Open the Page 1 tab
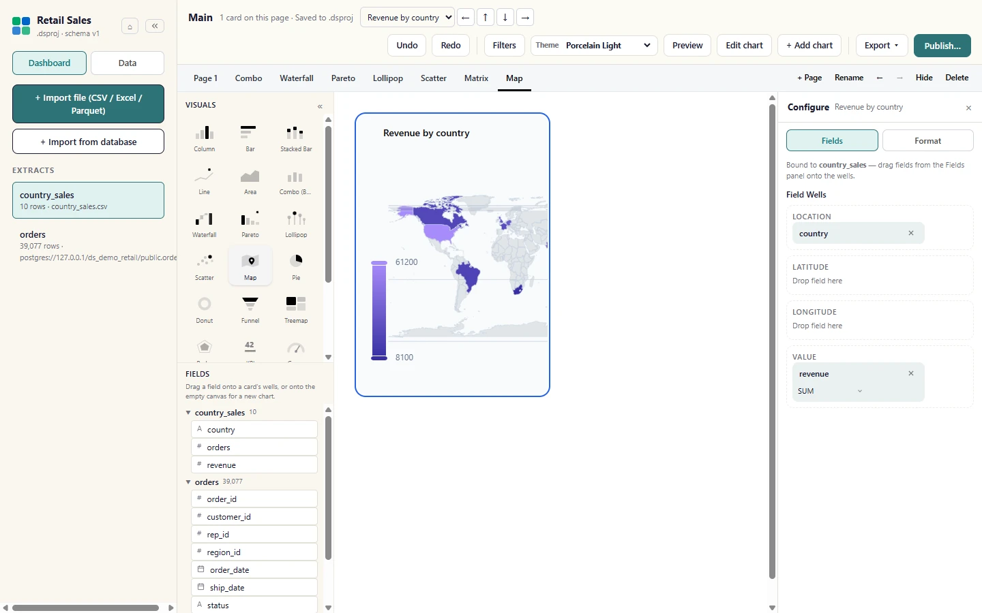The height and width of the screenshot is (613, 982). point(205,78)
